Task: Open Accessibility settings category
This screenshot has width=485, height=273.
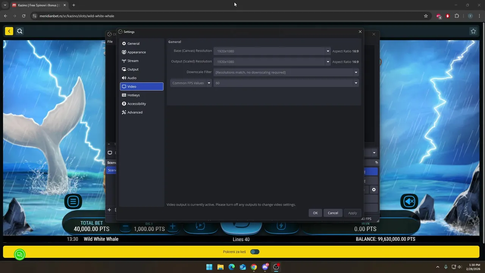Action: [x=141, y=104]
